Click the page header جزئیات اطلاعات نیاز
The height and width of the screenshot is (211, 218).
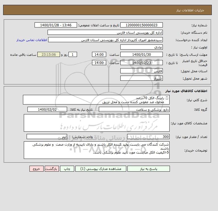pos(190,10)
